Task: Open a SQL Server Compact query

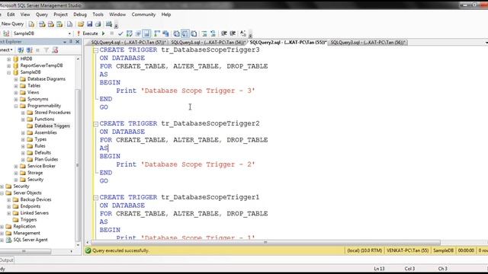Action: [69, 24]
